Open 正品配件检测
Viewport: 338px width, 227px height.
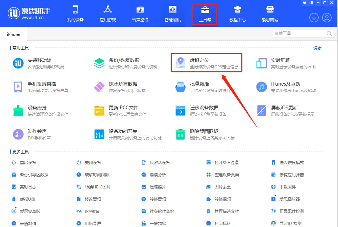(x=287, y=211)
